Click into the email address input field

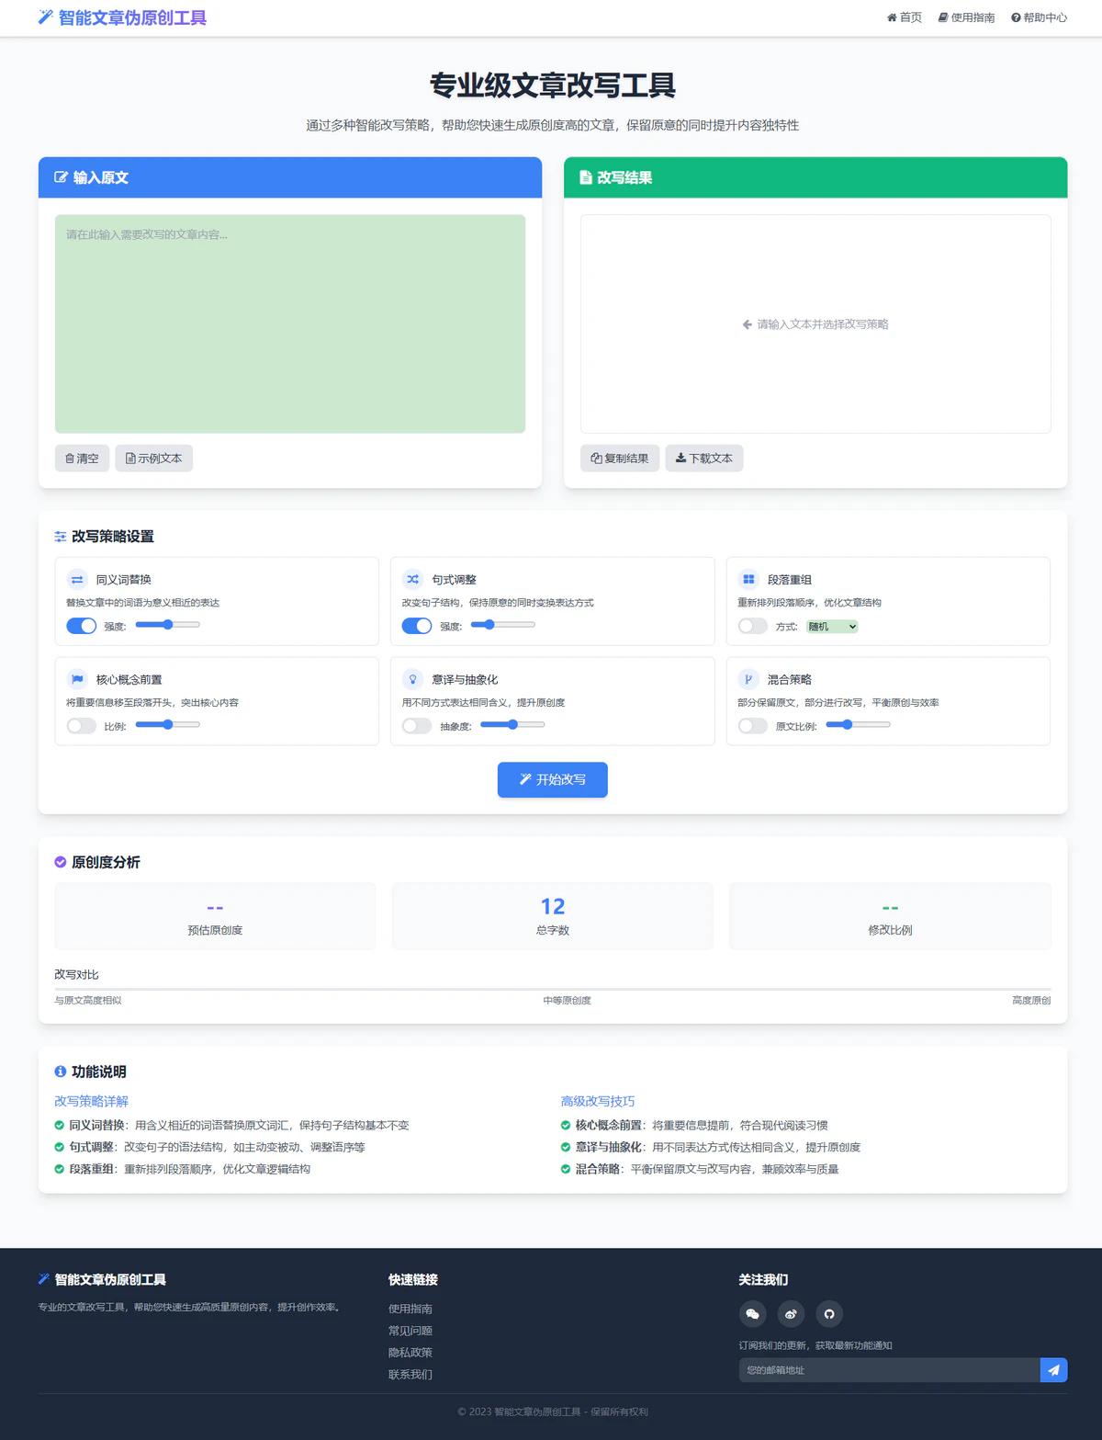(x=889, y=1370)
